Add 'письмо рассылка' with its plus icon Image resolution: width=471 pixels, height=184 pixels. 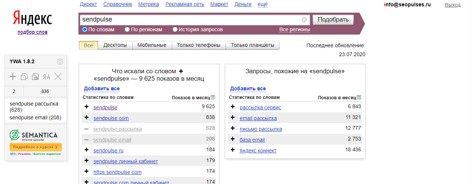click(x=233, y=128)
